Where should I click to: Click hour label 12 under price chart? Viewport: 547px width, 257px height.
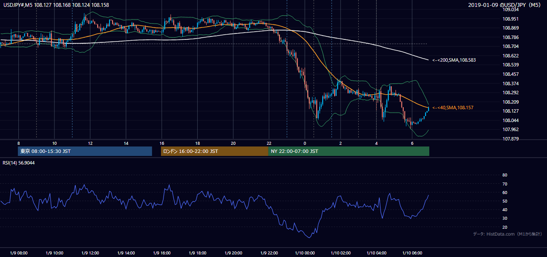click(90, 143)
